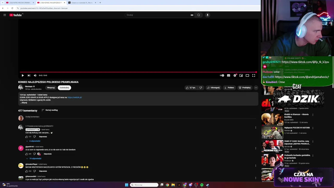Screen dimensions: 334x188
Task: Expand the description with ...więcej
Action: pyautogui.click(x=23, y=103)
